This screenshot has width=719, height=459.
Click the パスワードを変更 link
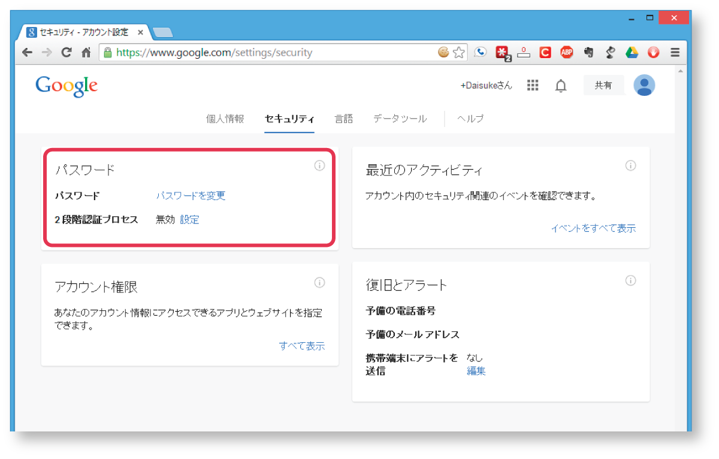[191, 196]
